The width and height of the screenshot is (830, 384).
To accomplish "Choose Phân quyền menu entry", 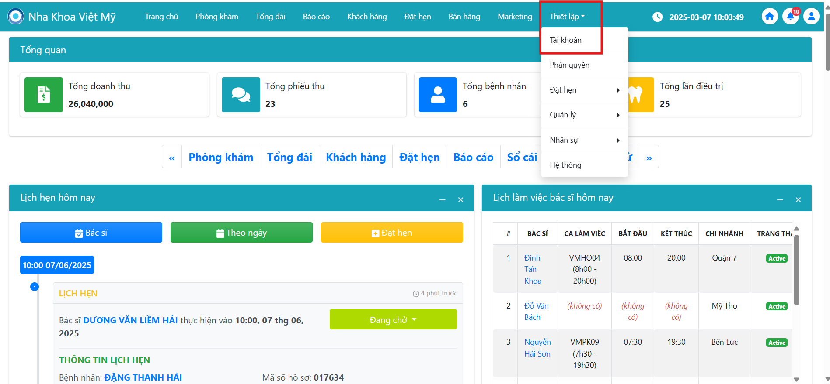I will coord(569,65).
